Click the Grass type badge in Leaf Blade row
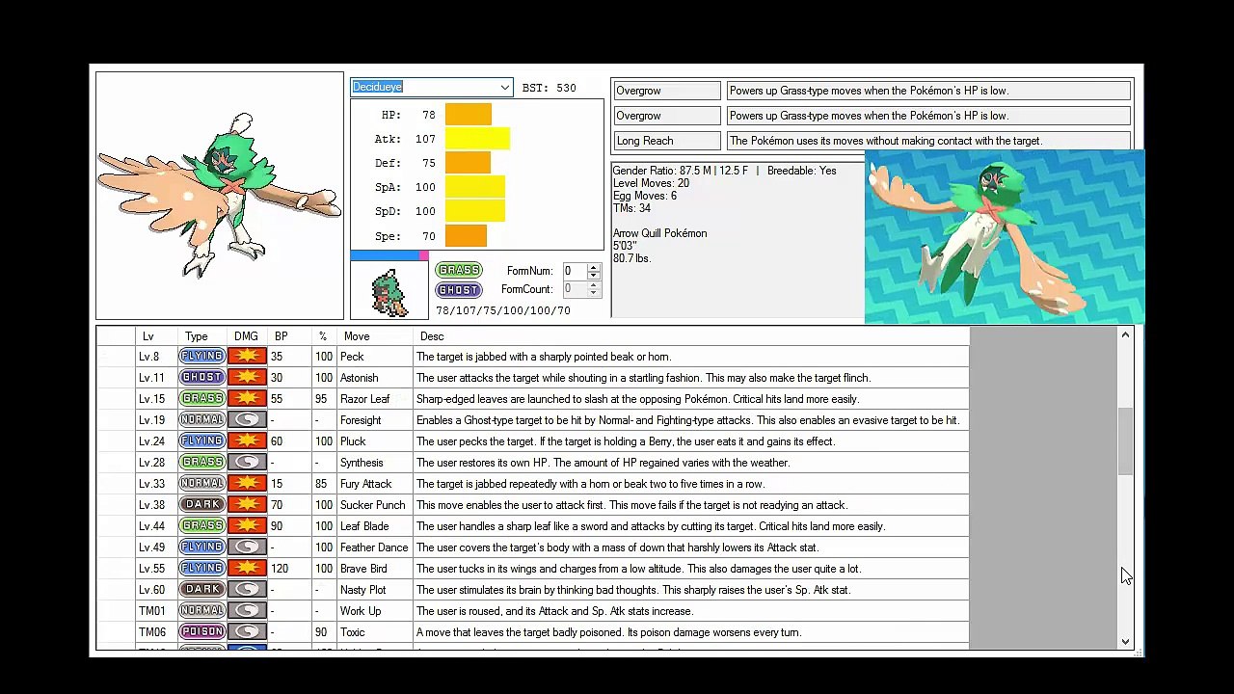 (201, 526)
